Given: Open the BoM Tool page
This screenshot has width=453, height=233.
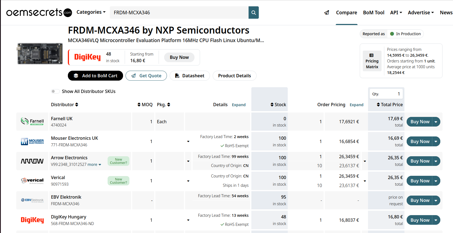Looking at the screenshot, I should 374,13.
